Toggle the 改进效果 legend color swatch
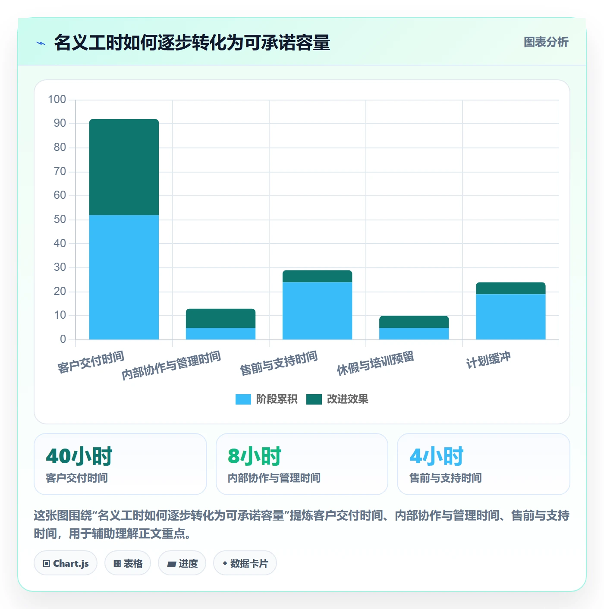This screenshot has width=604, height=609. [x=314, y=399]
